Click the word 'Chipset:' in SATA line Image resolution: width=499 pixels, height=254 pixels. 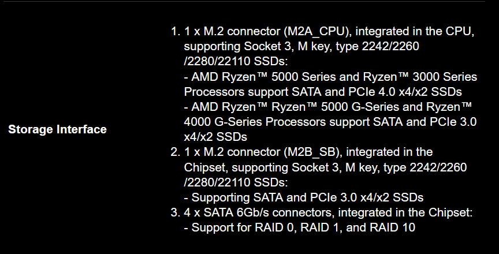[x=450, y=212]
